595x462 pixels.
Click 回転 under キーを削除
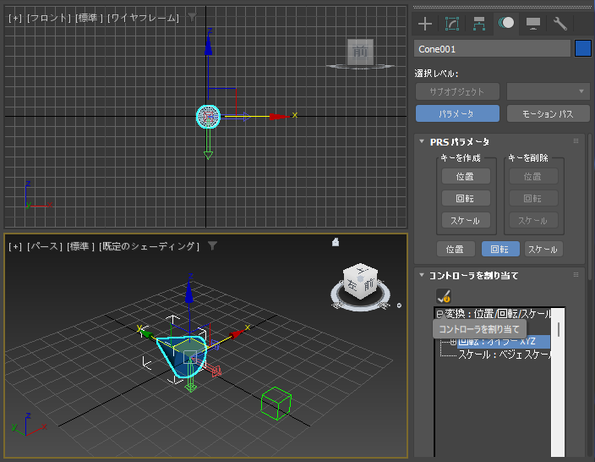point(533,198)
